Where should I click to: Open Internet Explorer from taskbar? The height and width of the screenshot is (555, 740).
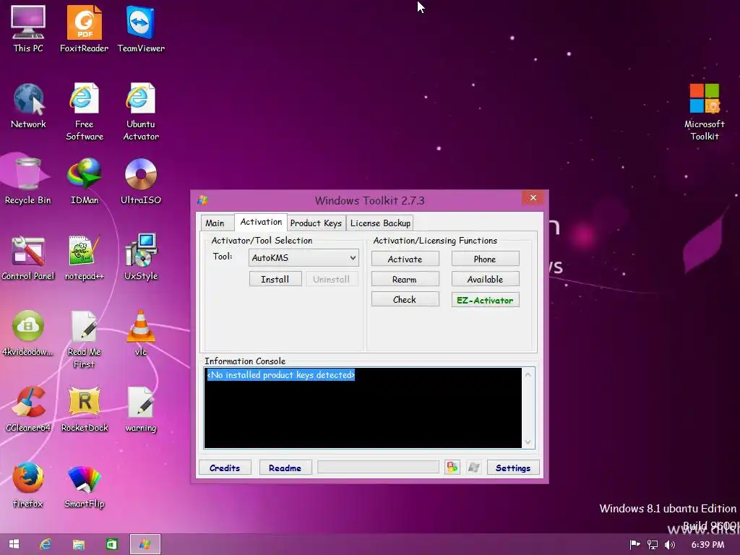[46, 544]
